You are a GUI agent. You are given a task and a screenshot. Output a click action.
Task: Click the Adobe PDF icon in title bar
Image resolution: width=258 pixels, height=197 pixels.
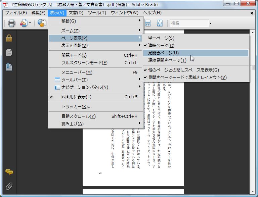pos(5,5)
